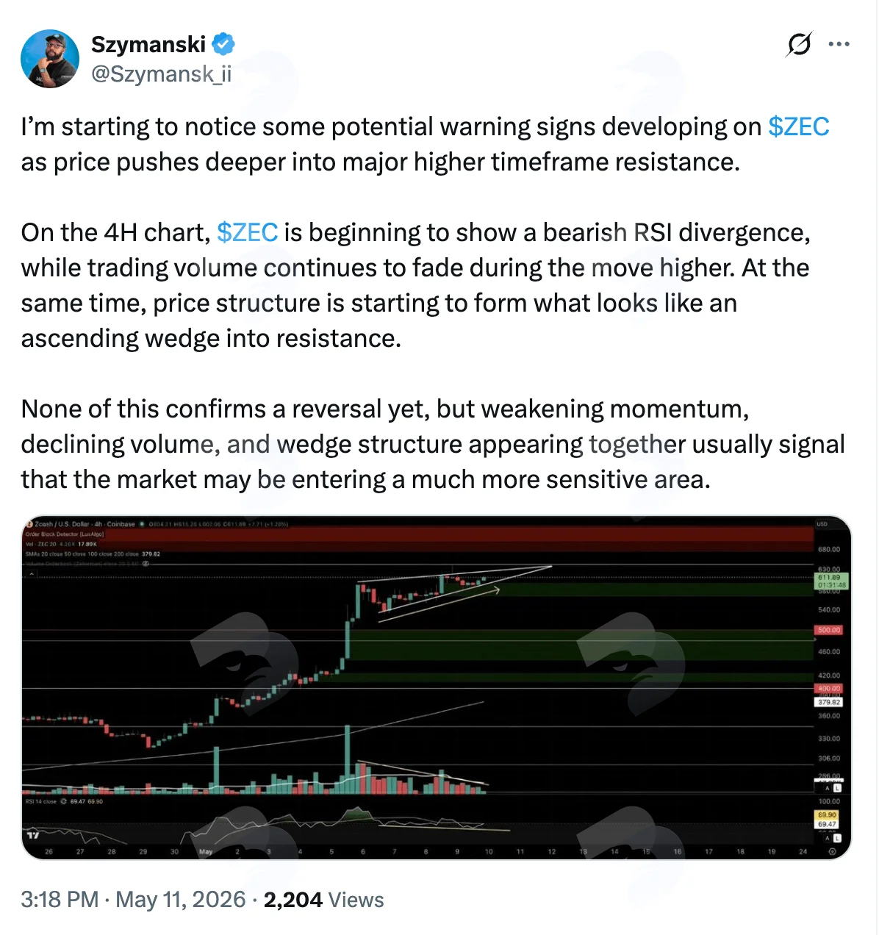Open the @Szymansk_ii handle
Image resolution: width=879 pixels, height=935 pixels.
pos(161,74)
